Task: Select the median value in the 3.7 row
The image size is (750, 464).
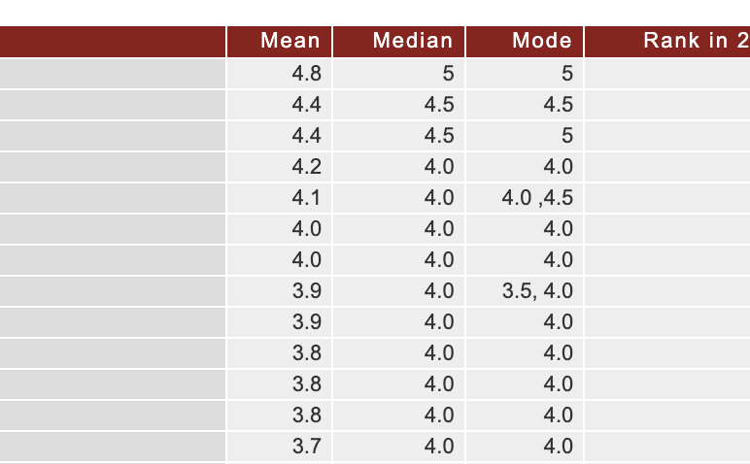Action: (439, 447)
